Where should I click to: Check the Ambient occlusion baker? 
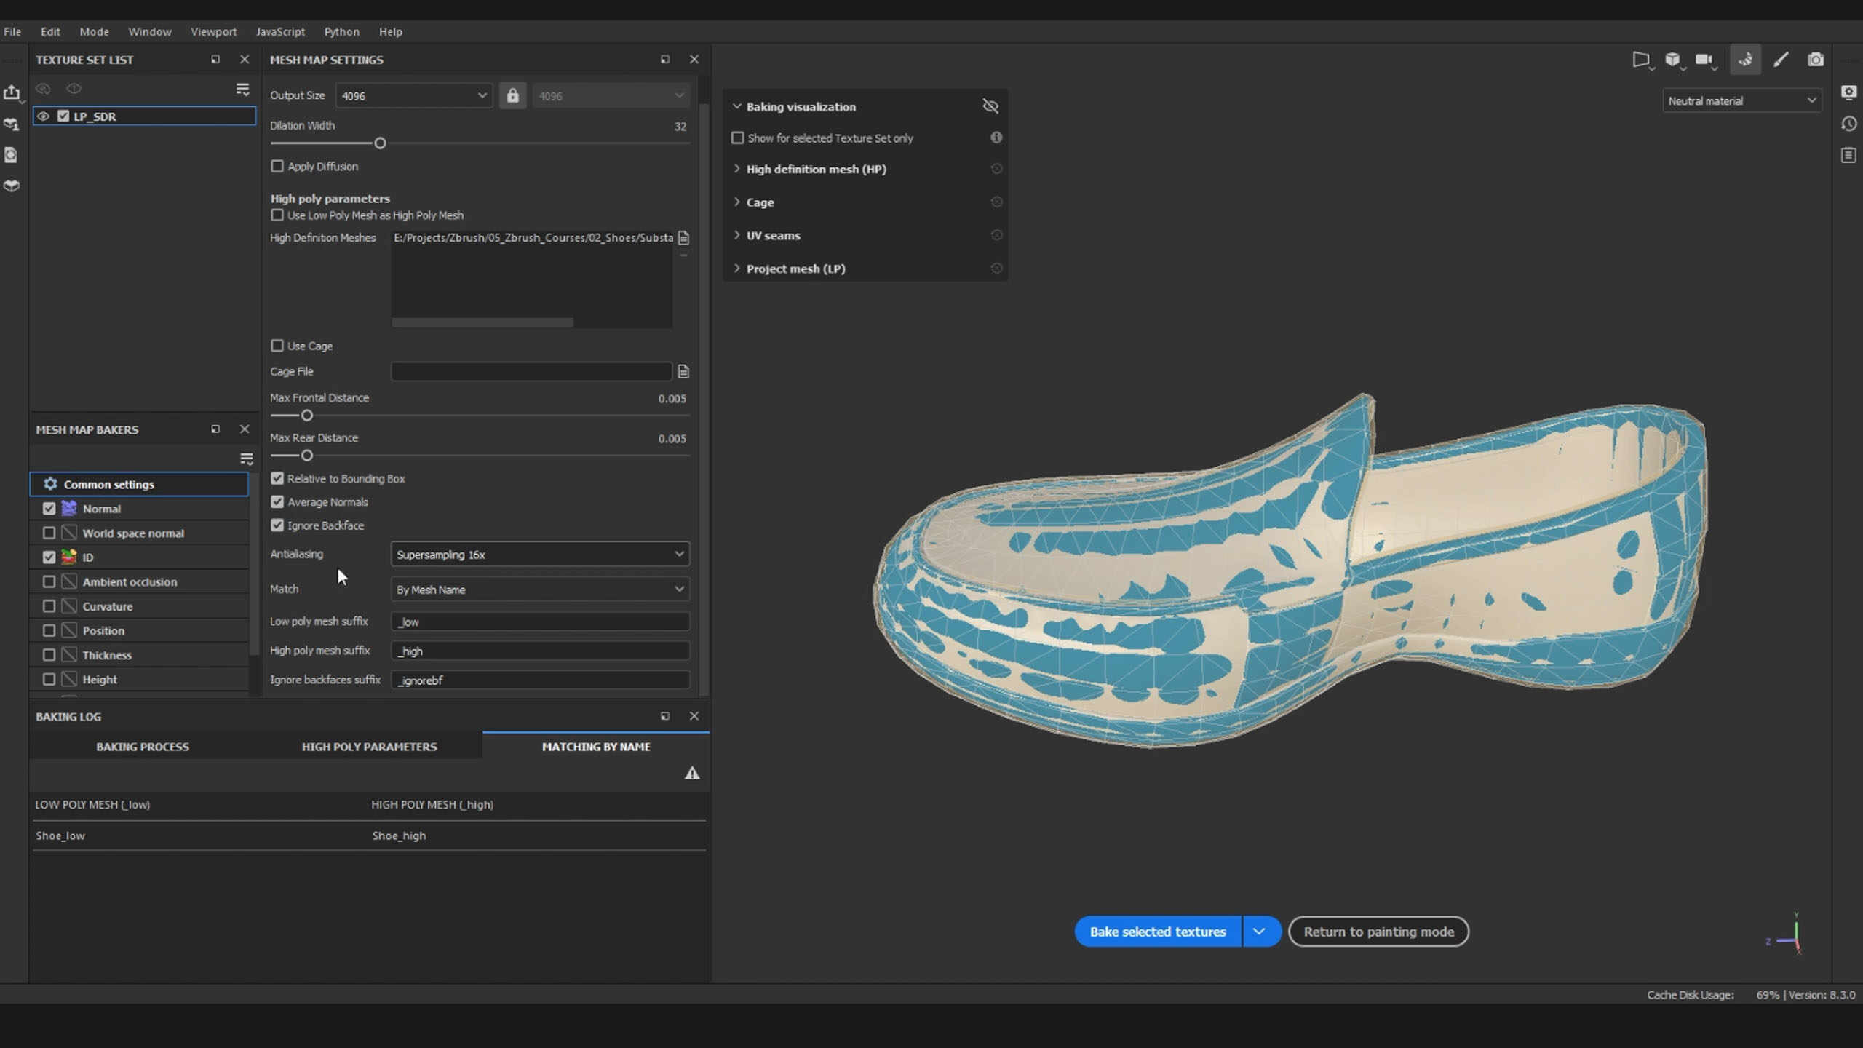click(49, 581)
